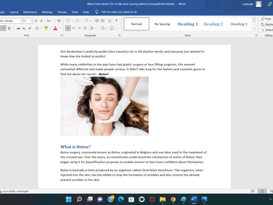273x205 pixels.
Task: Apply bullet list formatting
Action: coord(68,21)
